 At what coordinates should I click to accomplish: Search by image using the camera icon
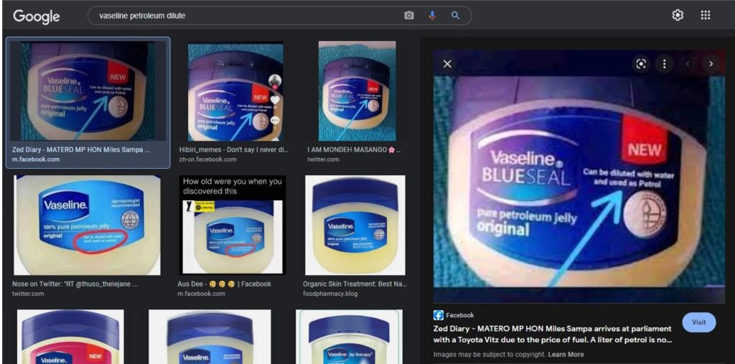[x=409, y=16]
